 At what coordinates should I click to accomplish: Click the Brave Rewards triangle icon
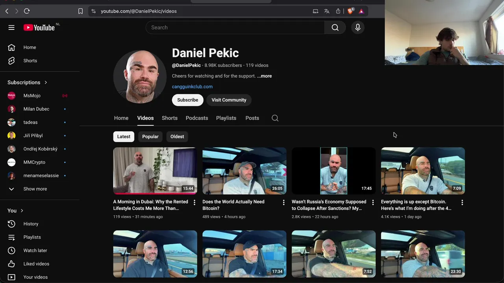(x=361, y=11)
